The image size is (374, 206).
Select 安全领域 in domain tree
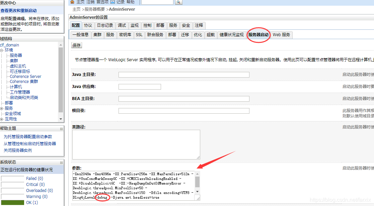tap(13, 114)
